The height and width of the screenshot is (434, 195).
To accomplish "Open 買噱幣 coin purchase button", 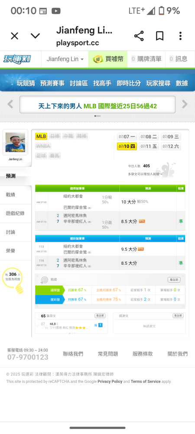I will pyautogui.click(x=108, y=59).
